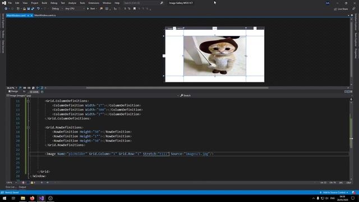Click the Undo icon
The width and height of the screenshot is (359, 202).
click(38, 9)
